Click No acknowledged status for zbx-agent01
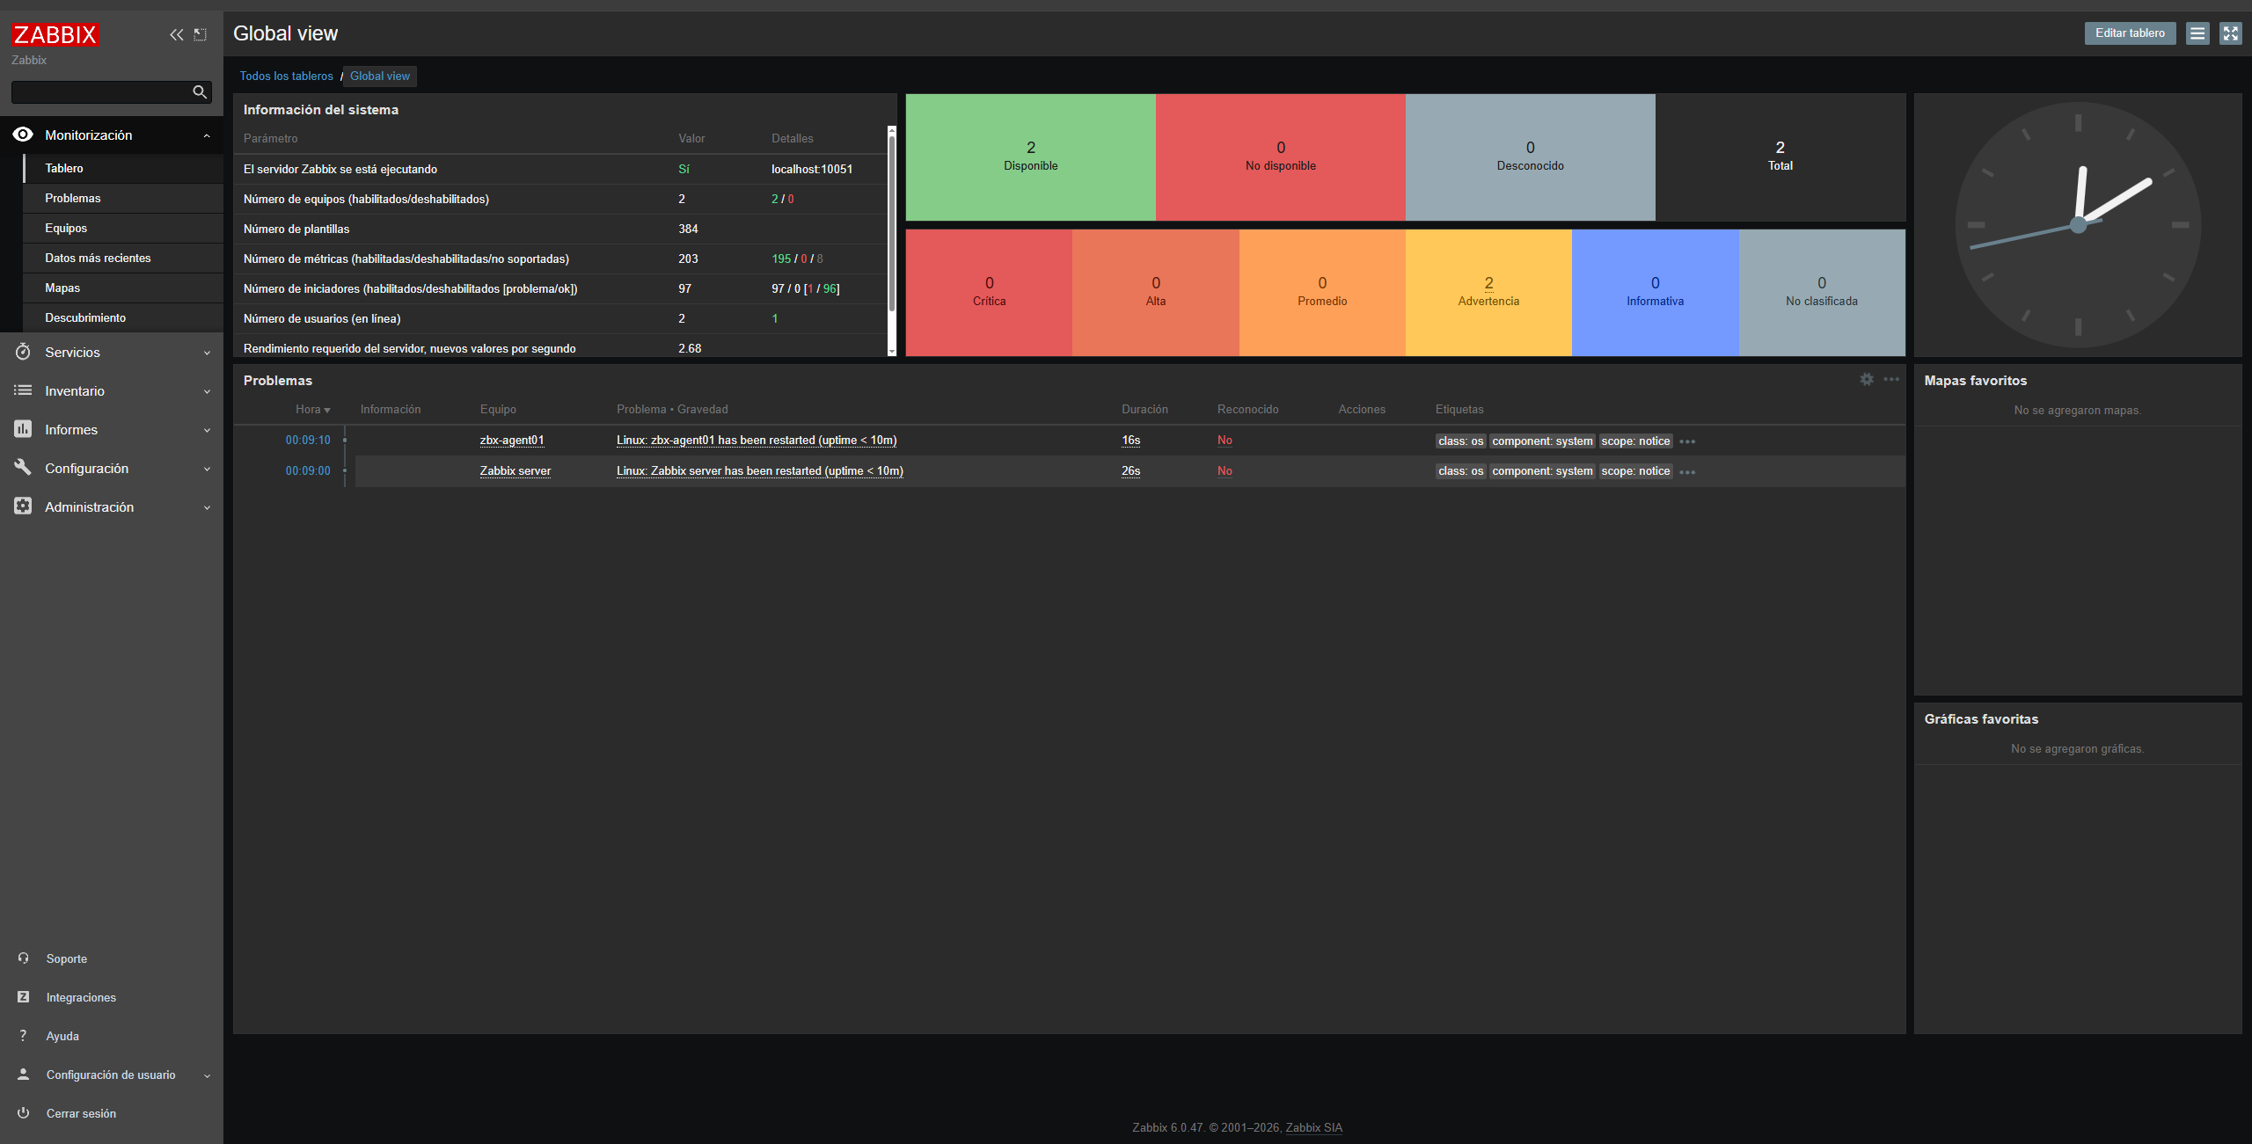This screenshot has height=1144, width=2252. [x=1225, y=440]
